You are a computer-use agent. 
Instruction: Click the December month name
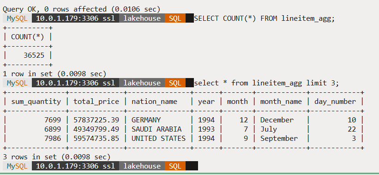(x=277, y=120)
